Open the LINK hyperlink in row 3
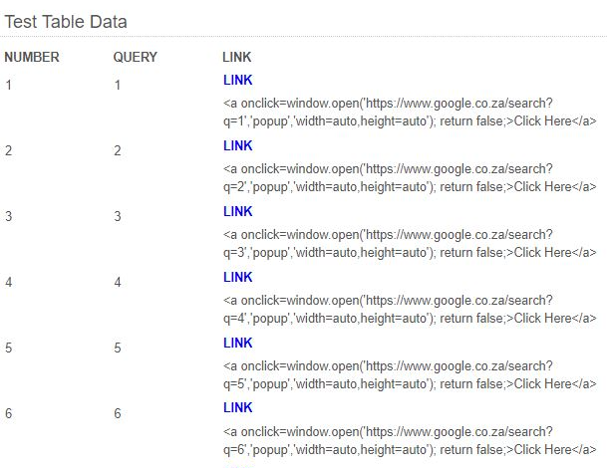The width and height of the screenshot is (607, 468). tap(237, 211)
